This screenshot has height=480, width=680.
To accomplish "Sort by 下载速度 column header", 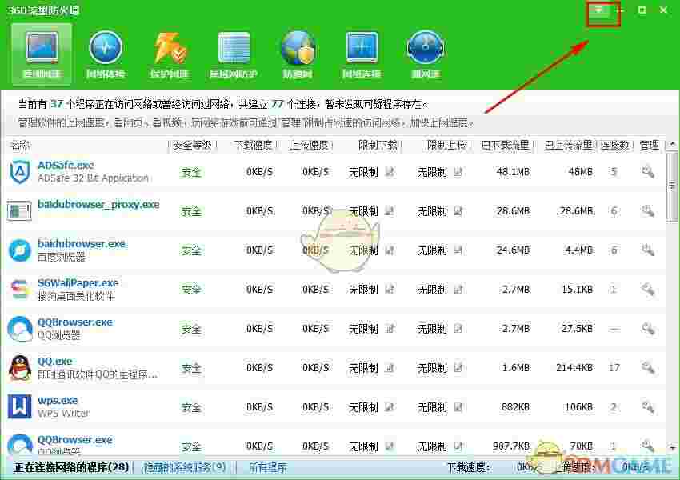I will click(254, 146).
